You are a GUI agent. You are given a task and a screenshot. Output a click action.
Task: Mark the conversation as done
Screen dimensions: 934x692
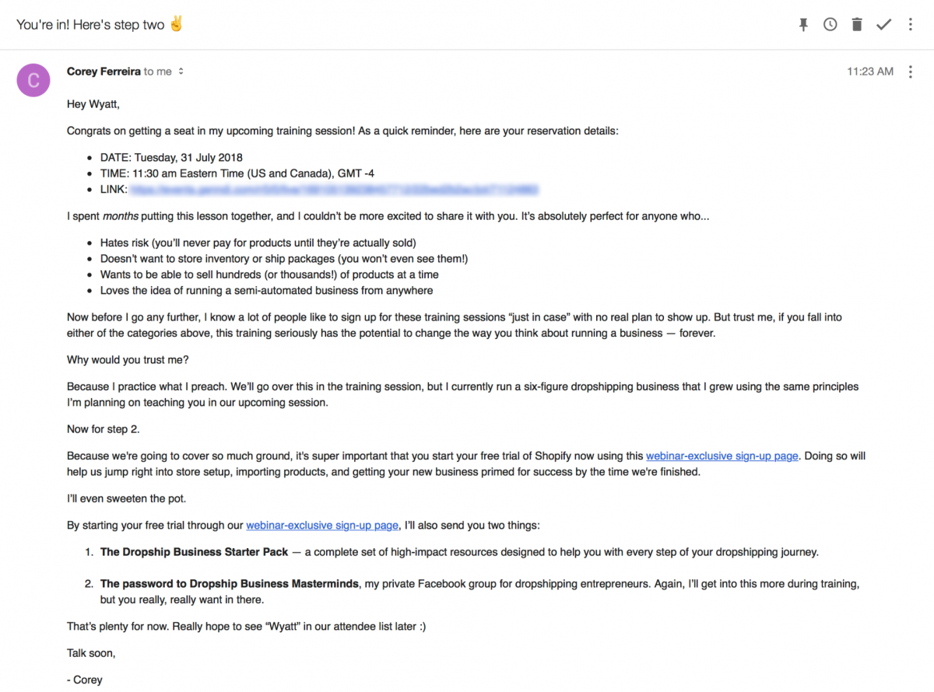coord(883,25)
